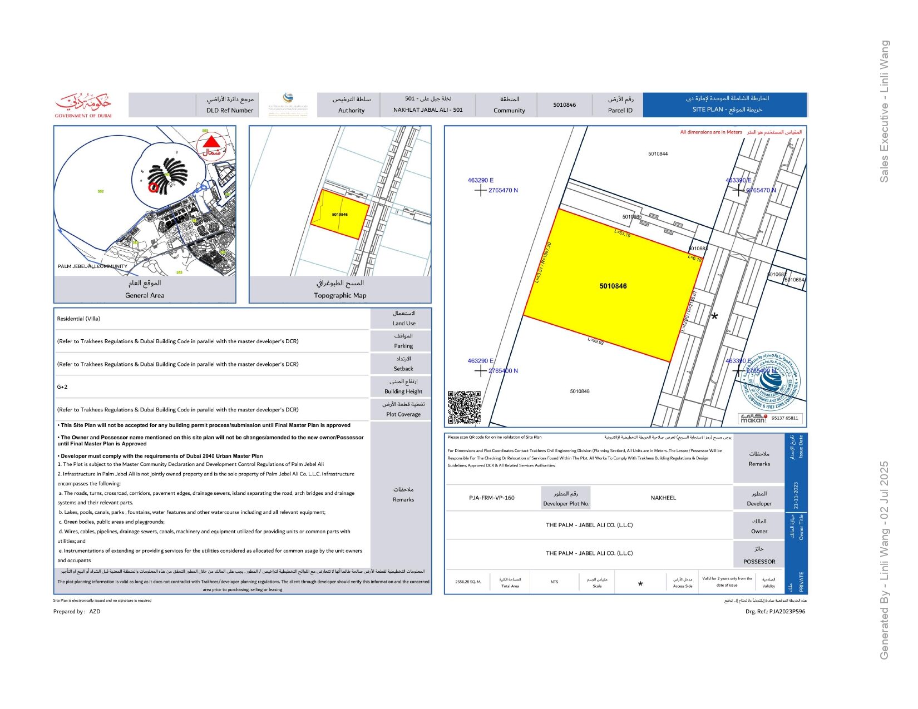
Task: Select the 5010846 Parcel ID value in header
Action: tap(565, 105)
